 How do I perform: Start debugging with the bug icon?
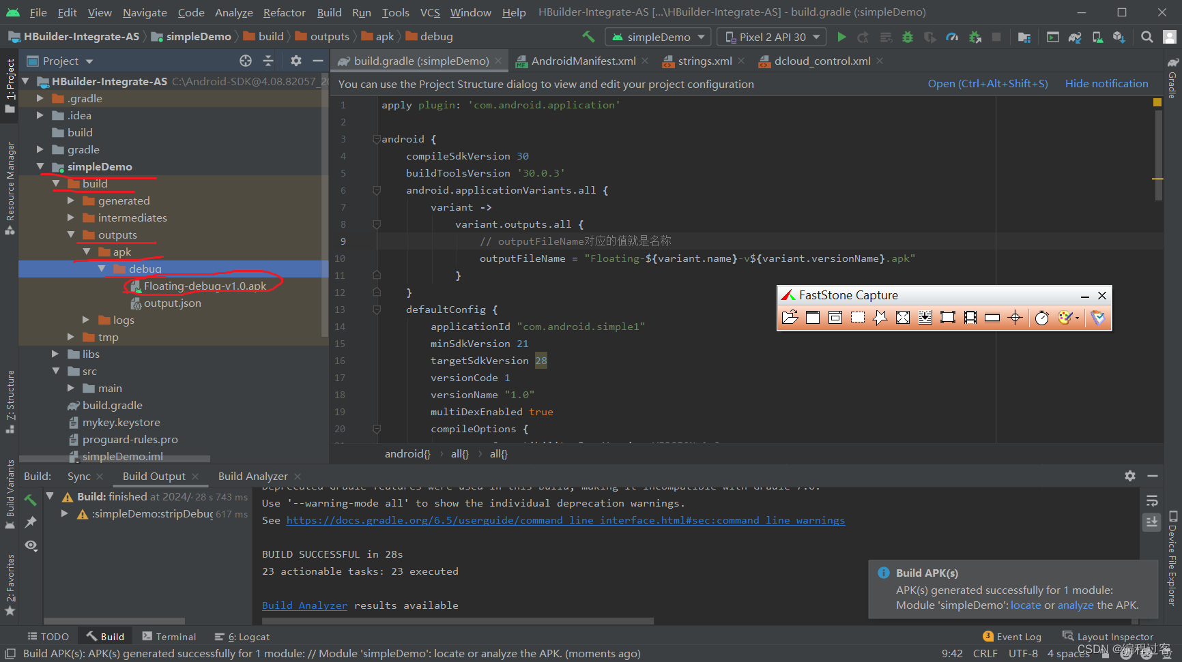(908, 37)
